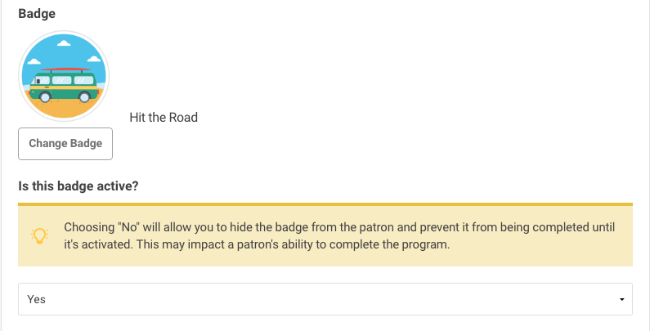Click the top cloud in badge
The height and width of the screenshot is (331, 650).
coord(64,43)
